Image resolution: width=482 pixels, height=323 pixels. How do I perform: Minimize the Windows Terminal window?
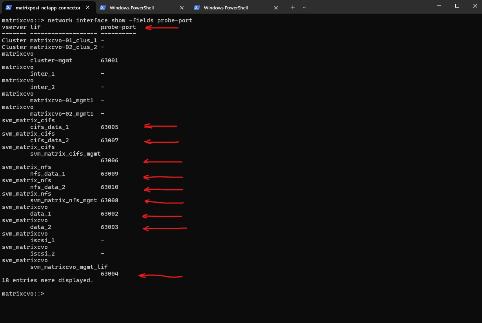click(x=439, y=6)
